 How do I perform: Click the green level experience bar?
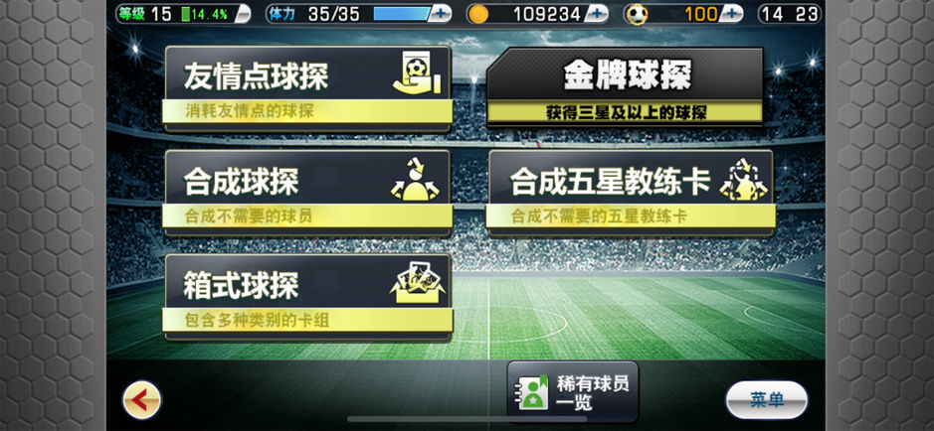click(206, 14)
